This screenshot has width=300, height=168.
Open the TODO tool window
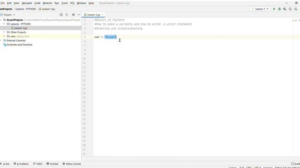37,164
